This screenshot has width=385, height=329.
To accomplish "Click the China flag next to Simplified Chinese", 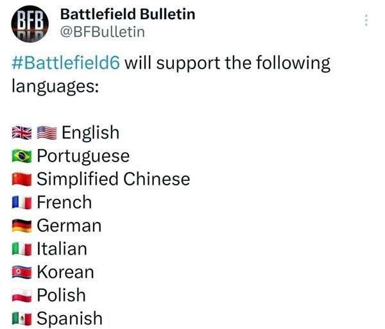I will 22,179.
